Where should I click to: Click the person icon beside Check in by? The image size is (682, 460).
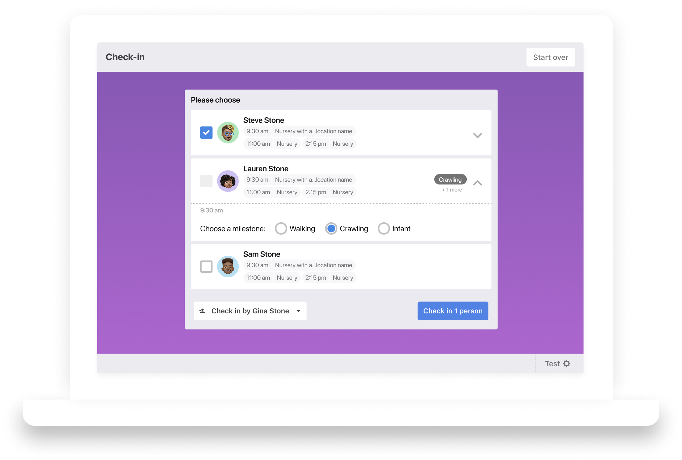(202, 311)
